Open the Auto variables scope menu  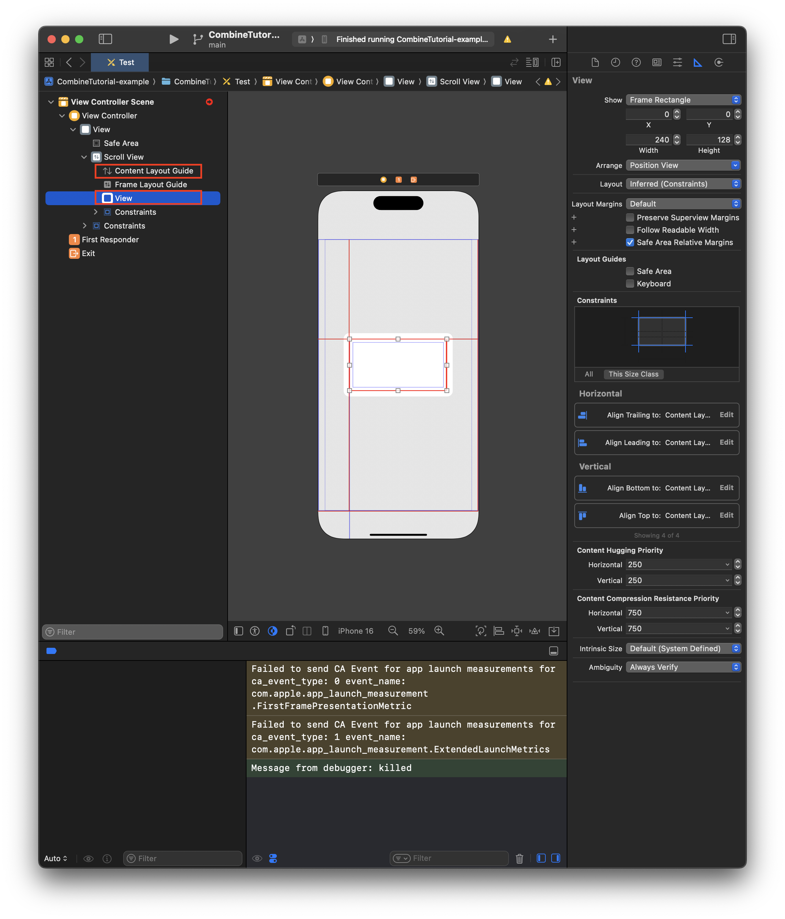55,858
